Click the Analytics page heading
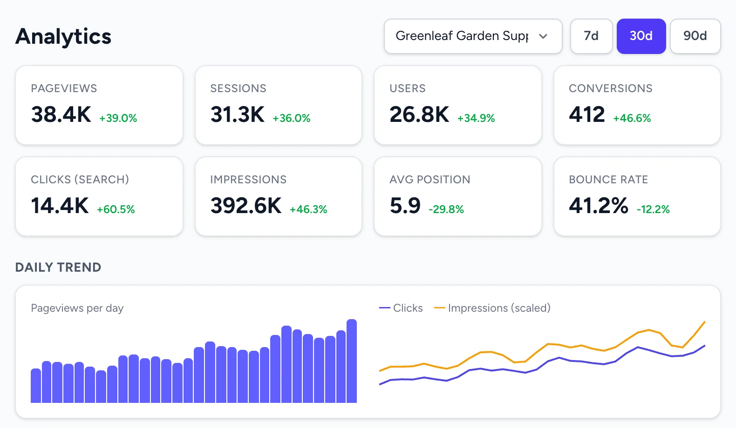The height and width of the screenshot is (428, 736). [63, 36]
